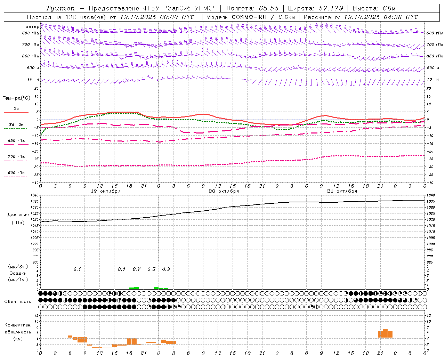Image resolution: width=445 pixels, height=356 pixels.
Task: Click the (гПа) unit label under Давление
Action: tap(18, 223)
